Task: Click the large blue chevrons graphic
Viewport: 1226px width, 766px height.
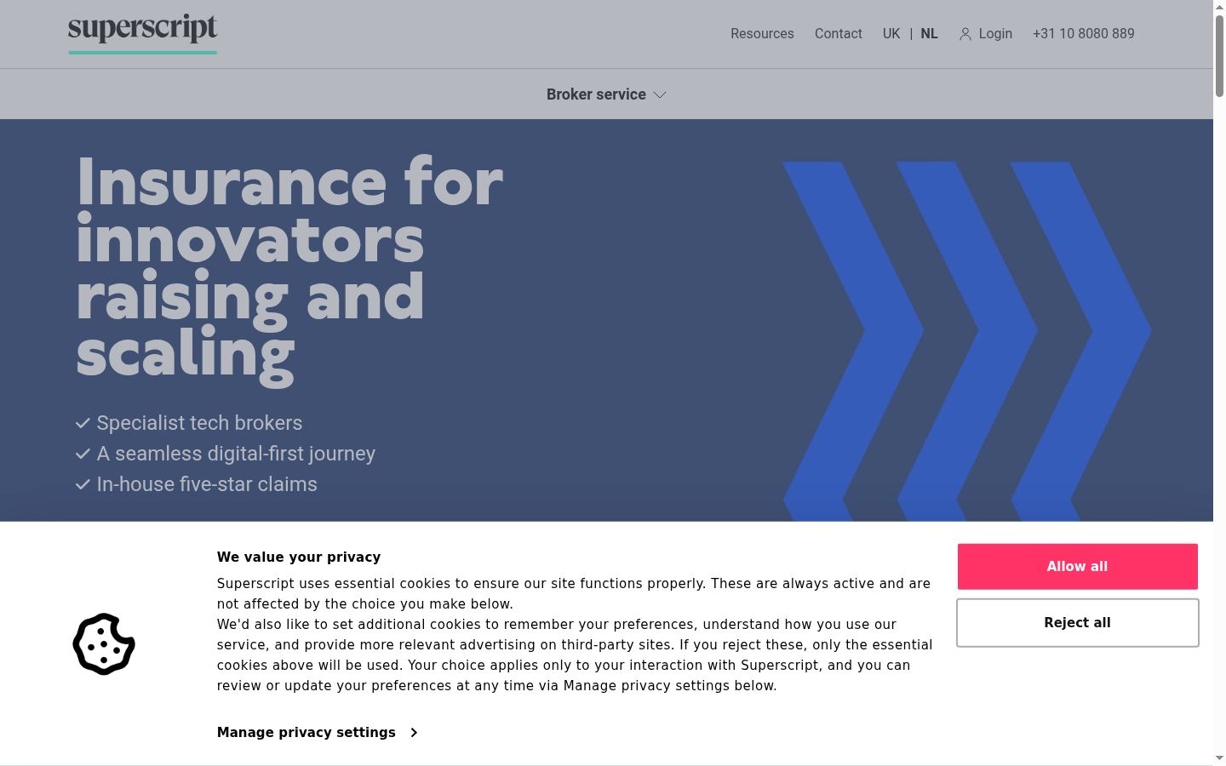Action: click(966, 341)
